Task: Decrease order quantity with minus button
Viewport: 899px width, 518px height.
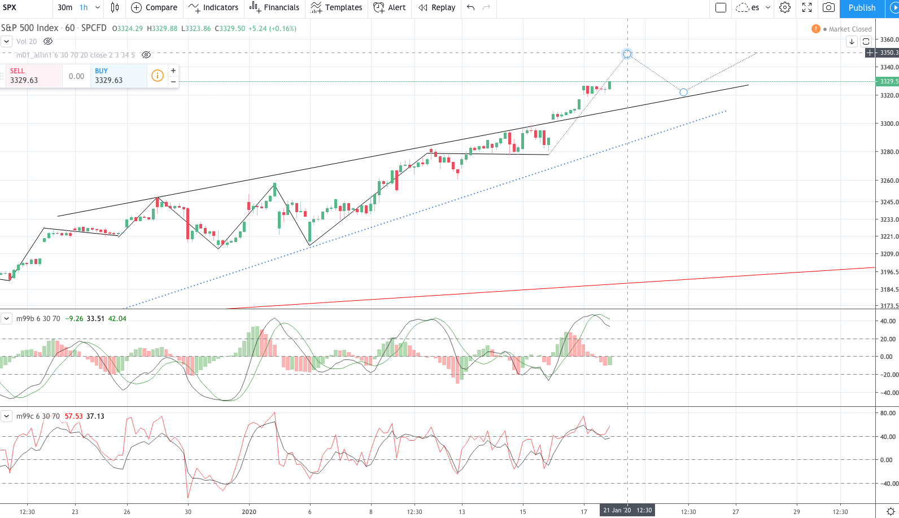Action: (x=173, y=82)
